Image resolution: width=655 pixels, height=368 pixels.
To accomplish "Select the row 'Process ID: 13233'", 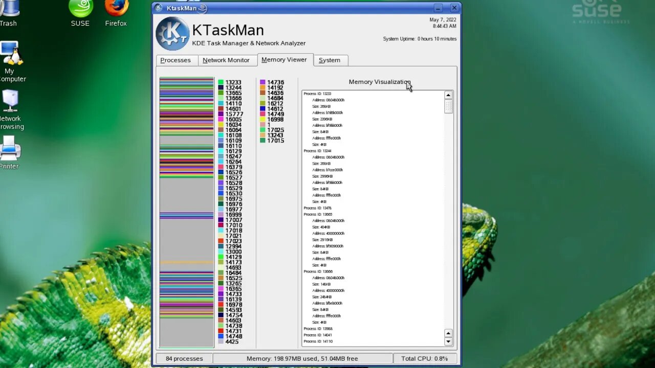I will click(317, 94).
